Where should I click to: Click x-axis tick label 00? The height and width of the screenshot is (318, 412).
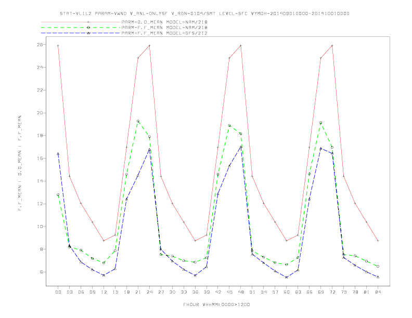[x=58, y=292]
